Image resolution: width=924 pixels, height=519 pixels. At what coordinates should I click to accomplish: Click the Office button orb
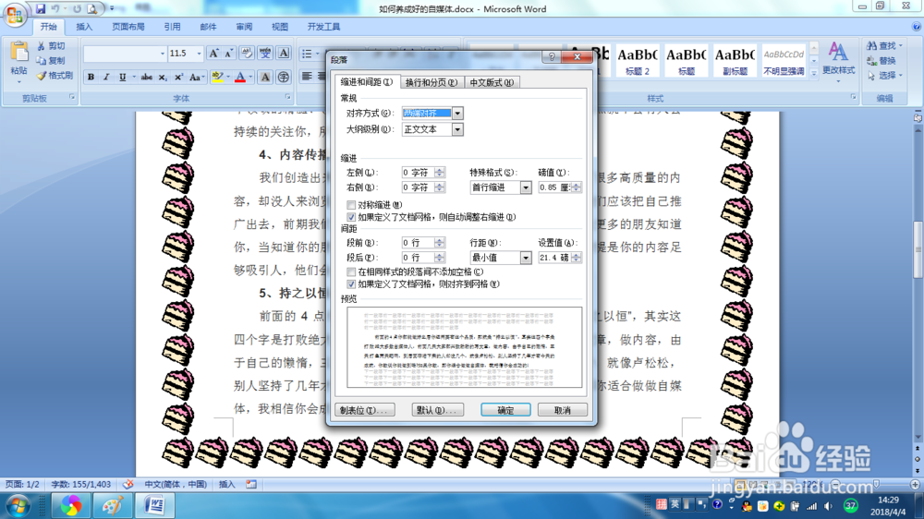(x=15, y=15)
